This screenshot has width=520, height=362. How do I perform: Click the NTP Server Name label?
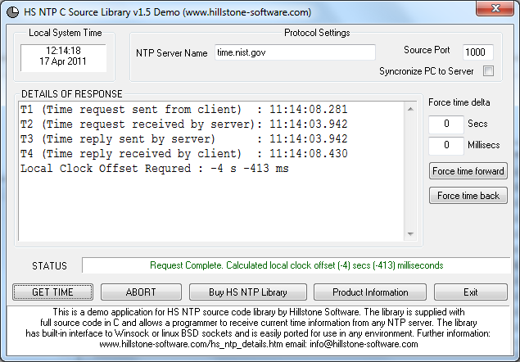171,53
